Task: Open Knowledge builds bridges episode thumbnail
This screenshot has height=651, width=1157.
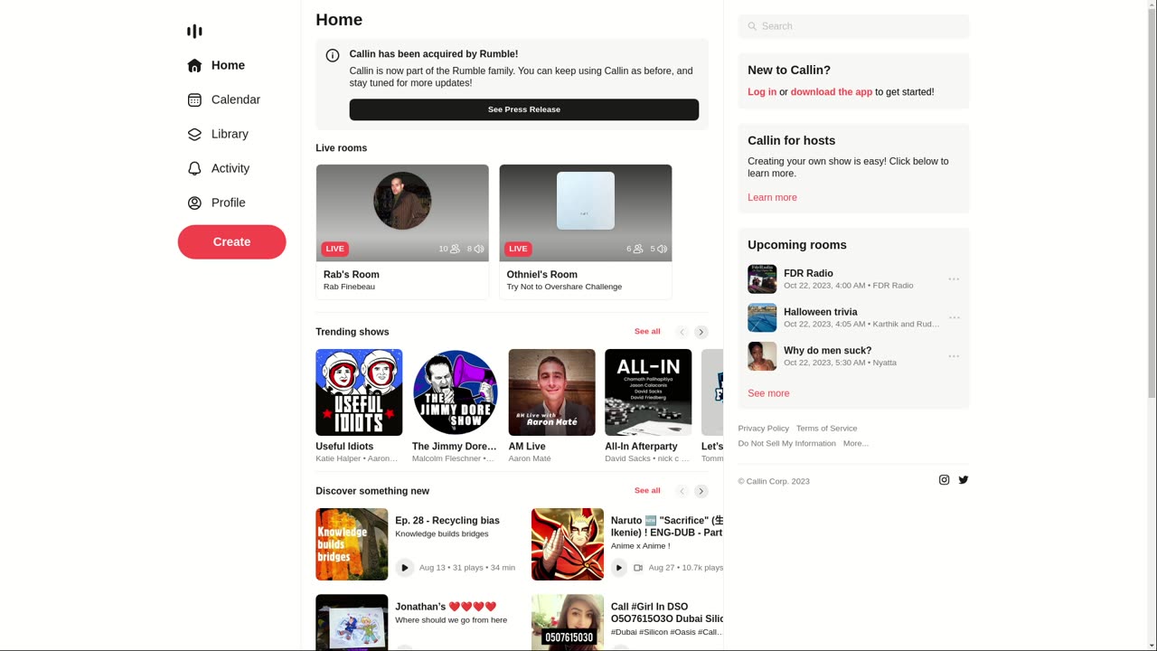Action: 352,544
